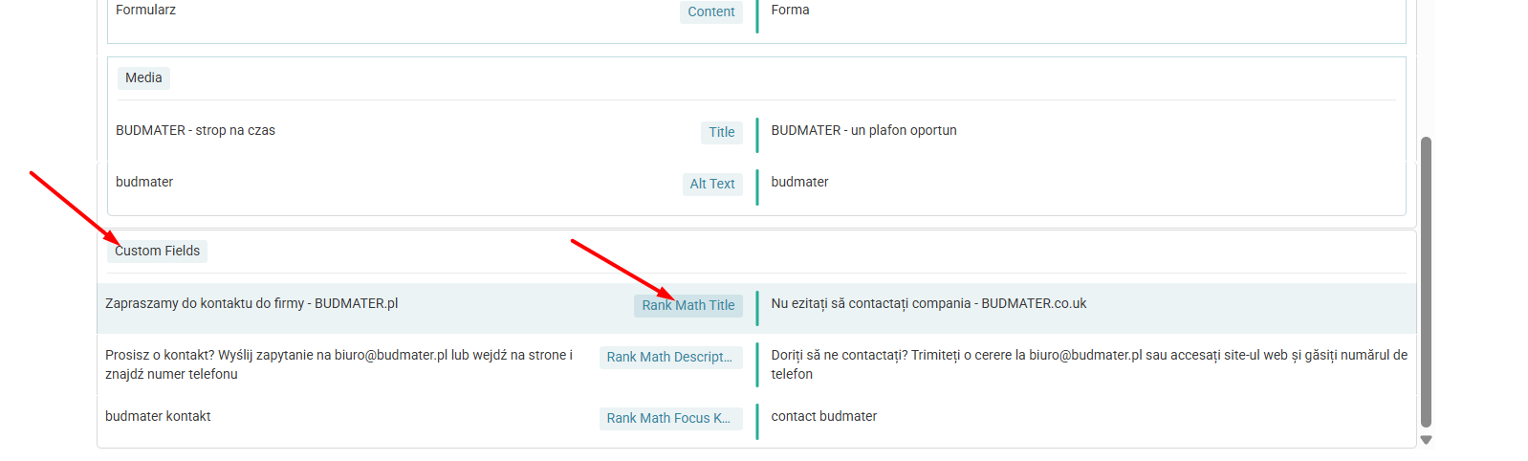The image size is (1528, 461).
Task: Edit the Alt Text translation 'budmater'
Action: point(799,182)
